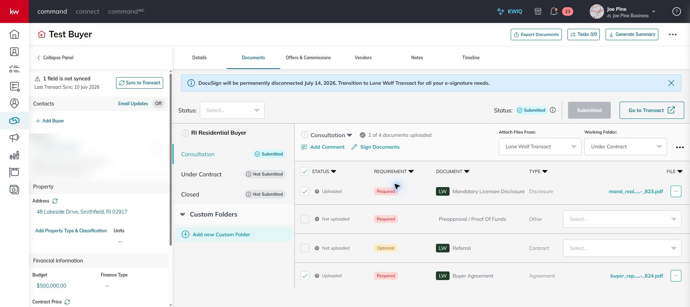Toggle Email Updates Off switch
Viewport: 690px width, 307px height.
158,104
